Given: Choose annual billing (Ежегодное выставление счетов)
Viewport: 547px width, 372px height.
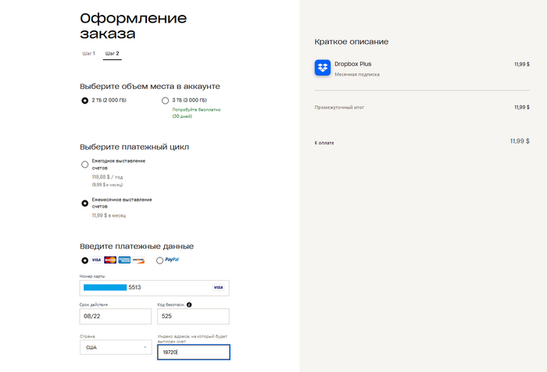Looking at the screenshot, I should coord(84,165).
